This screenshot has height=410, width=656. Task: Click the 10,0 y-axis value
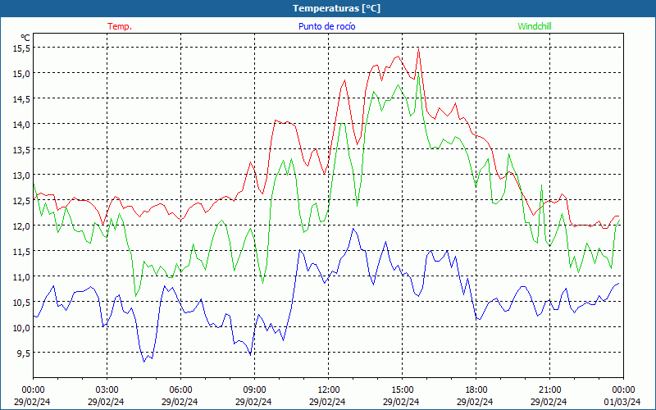point(22,327)
